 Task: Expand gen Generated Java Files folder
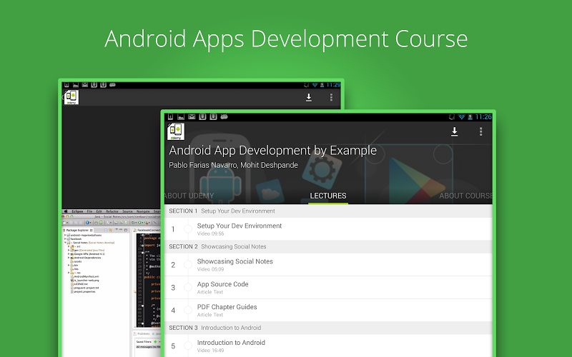pyautogui.click(x=69, y=251)
